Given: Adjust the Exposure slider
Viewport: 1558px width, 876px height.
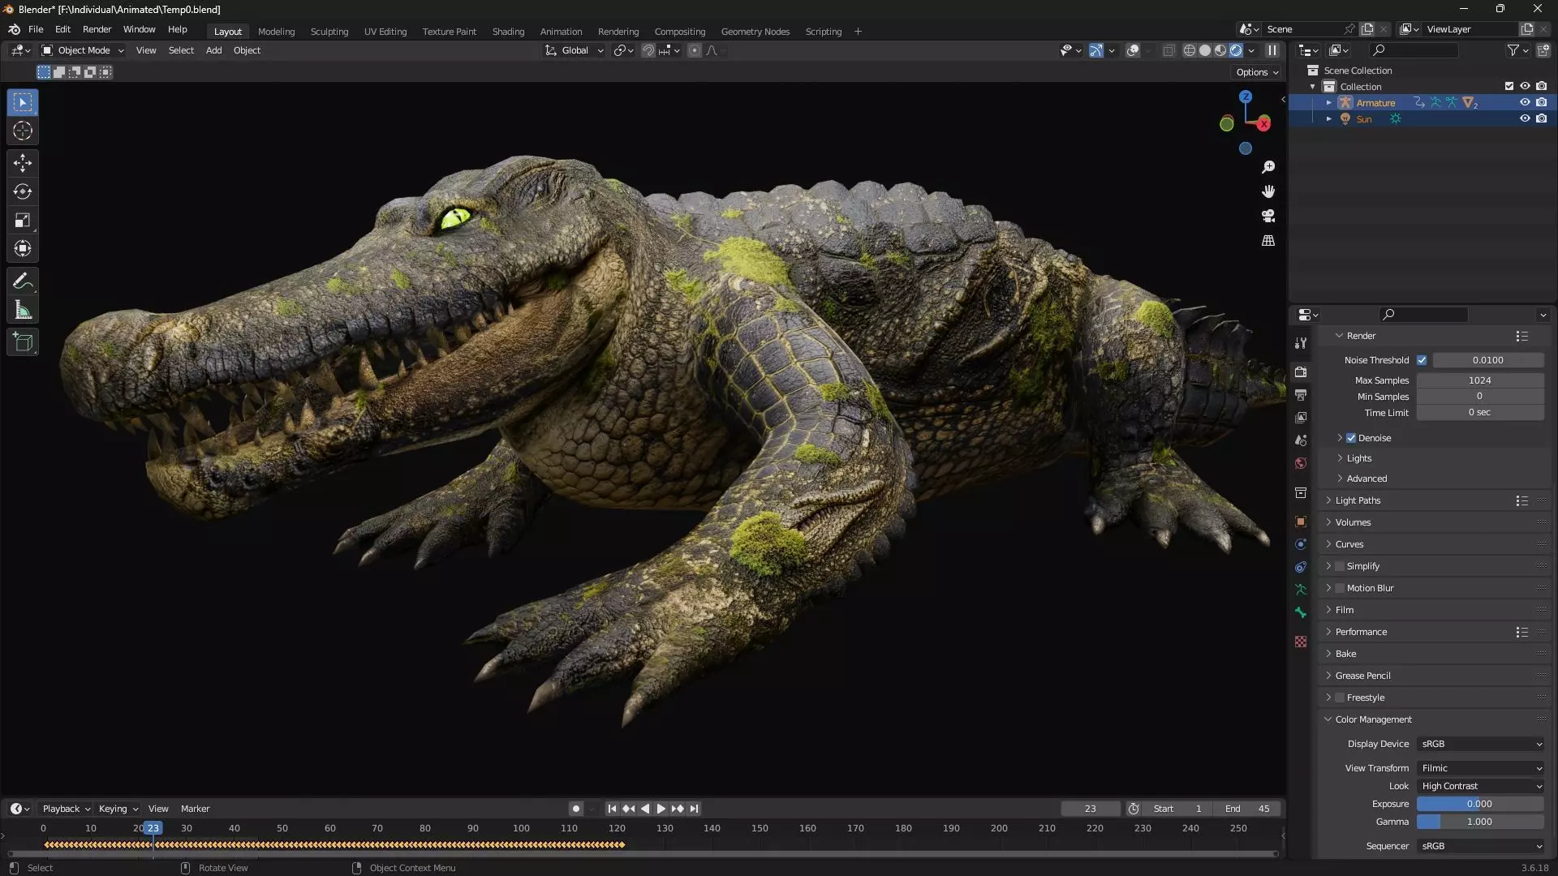Looking at the screenshot, I should click(1480, 804).
